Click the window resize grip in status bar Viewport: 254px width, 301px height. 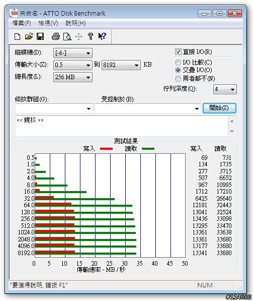tap(240, 287)
